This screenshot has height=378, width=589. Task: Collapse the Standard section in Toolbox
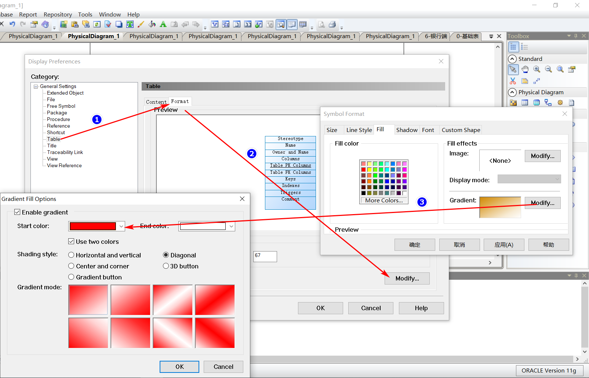pyautogui.click(x=512, y=59)
